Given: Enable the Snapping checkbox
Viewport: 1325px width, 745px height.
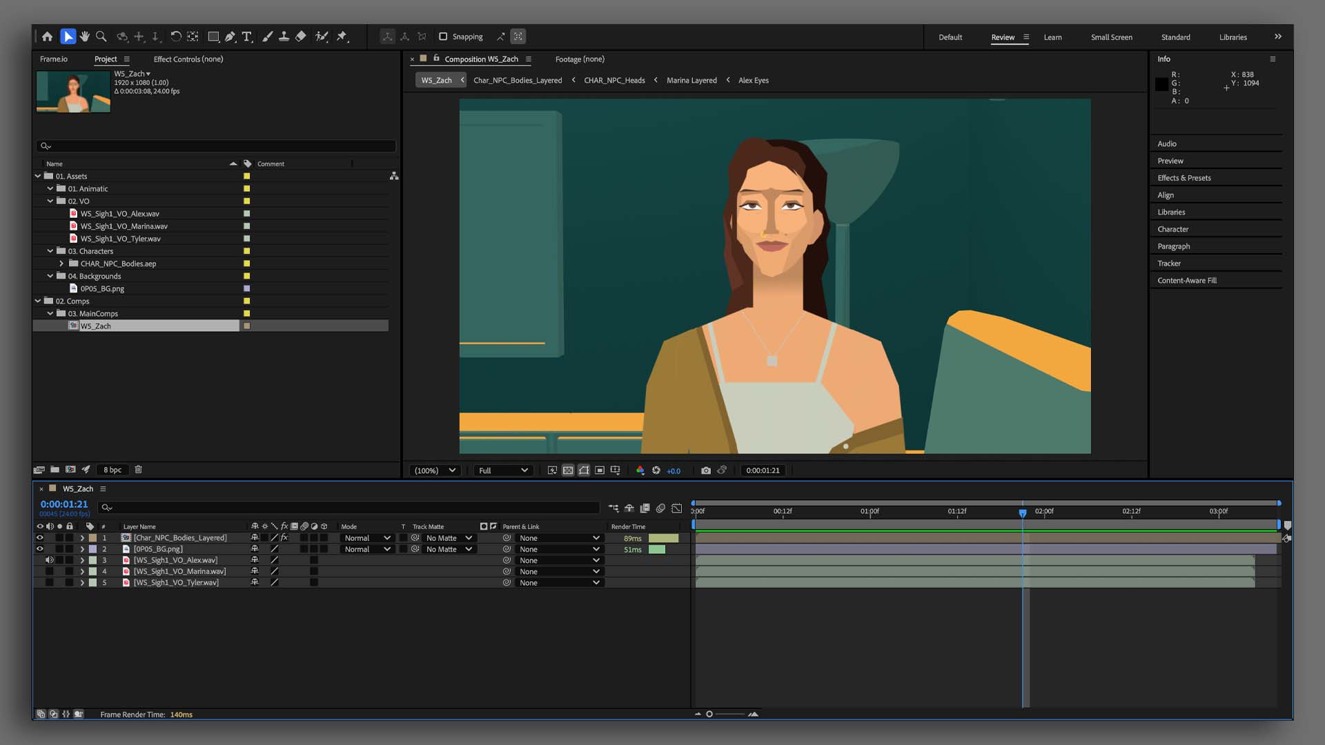Looking at the screenshot, I should pyautogui.click(x=443, y=37).
